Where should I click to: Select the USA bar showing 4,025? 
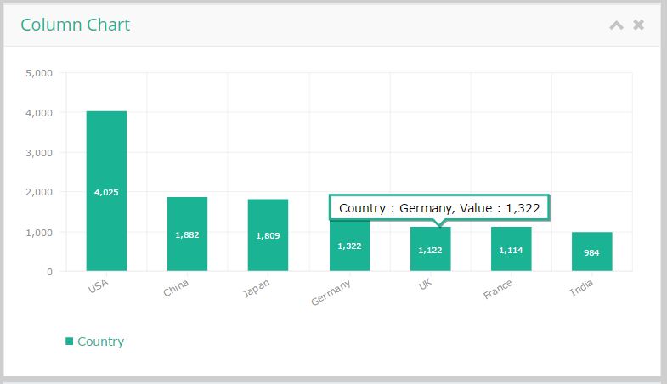106,191
